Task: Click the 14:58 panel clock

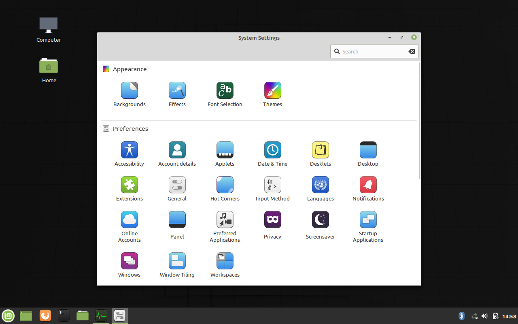Action: click(x=509, y=316)
